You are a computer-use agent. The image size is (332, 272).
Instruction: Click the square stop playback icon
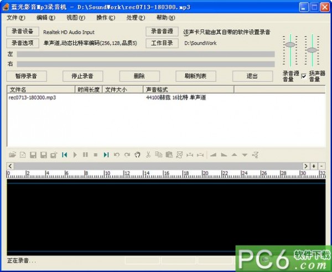coord(96,155)
